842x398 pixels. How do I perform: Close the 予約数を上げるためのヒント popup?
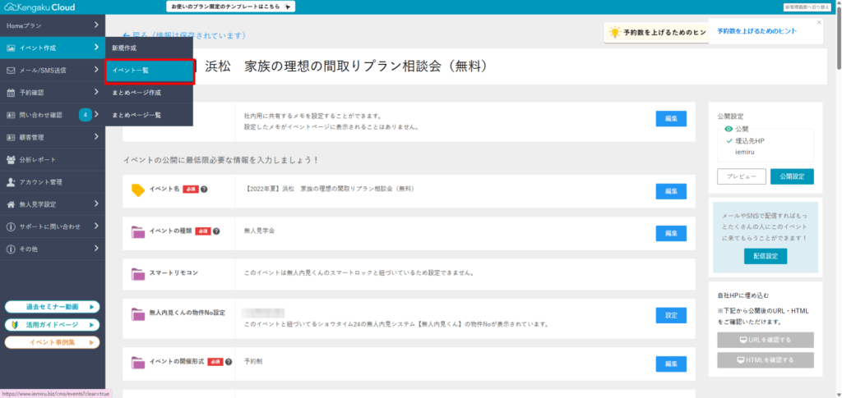(819, 22)
